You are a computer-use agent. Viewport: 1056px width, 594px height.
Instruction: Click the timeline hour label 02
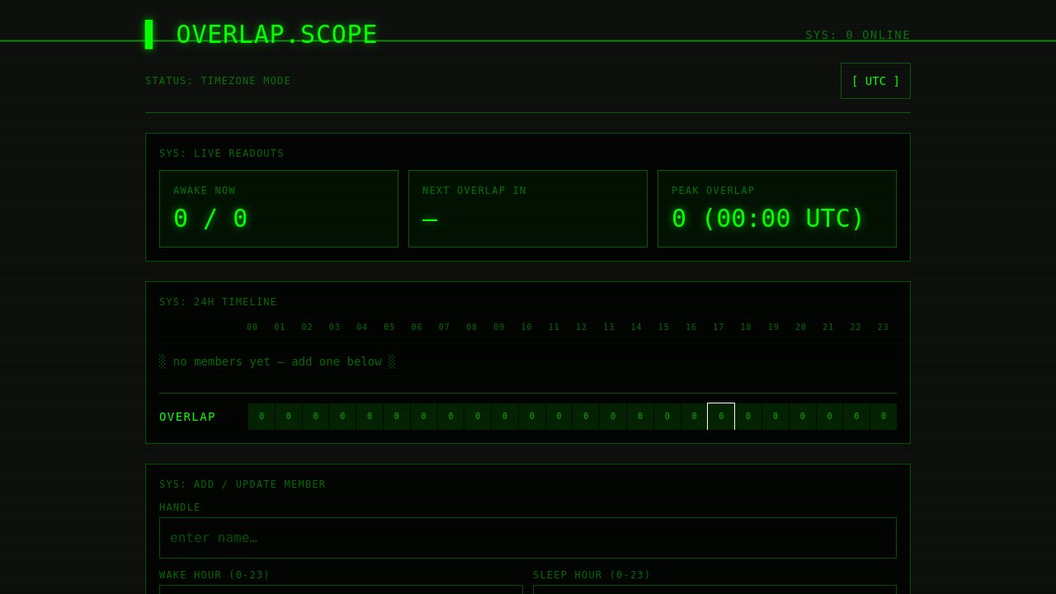coord(307,328)
